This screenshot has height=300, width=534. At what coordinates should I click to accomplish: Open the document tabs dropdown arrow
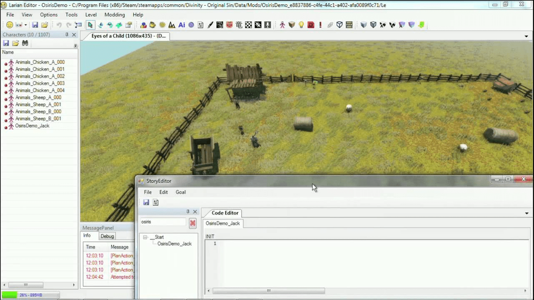pyautogui.click(x=526, y=36)
